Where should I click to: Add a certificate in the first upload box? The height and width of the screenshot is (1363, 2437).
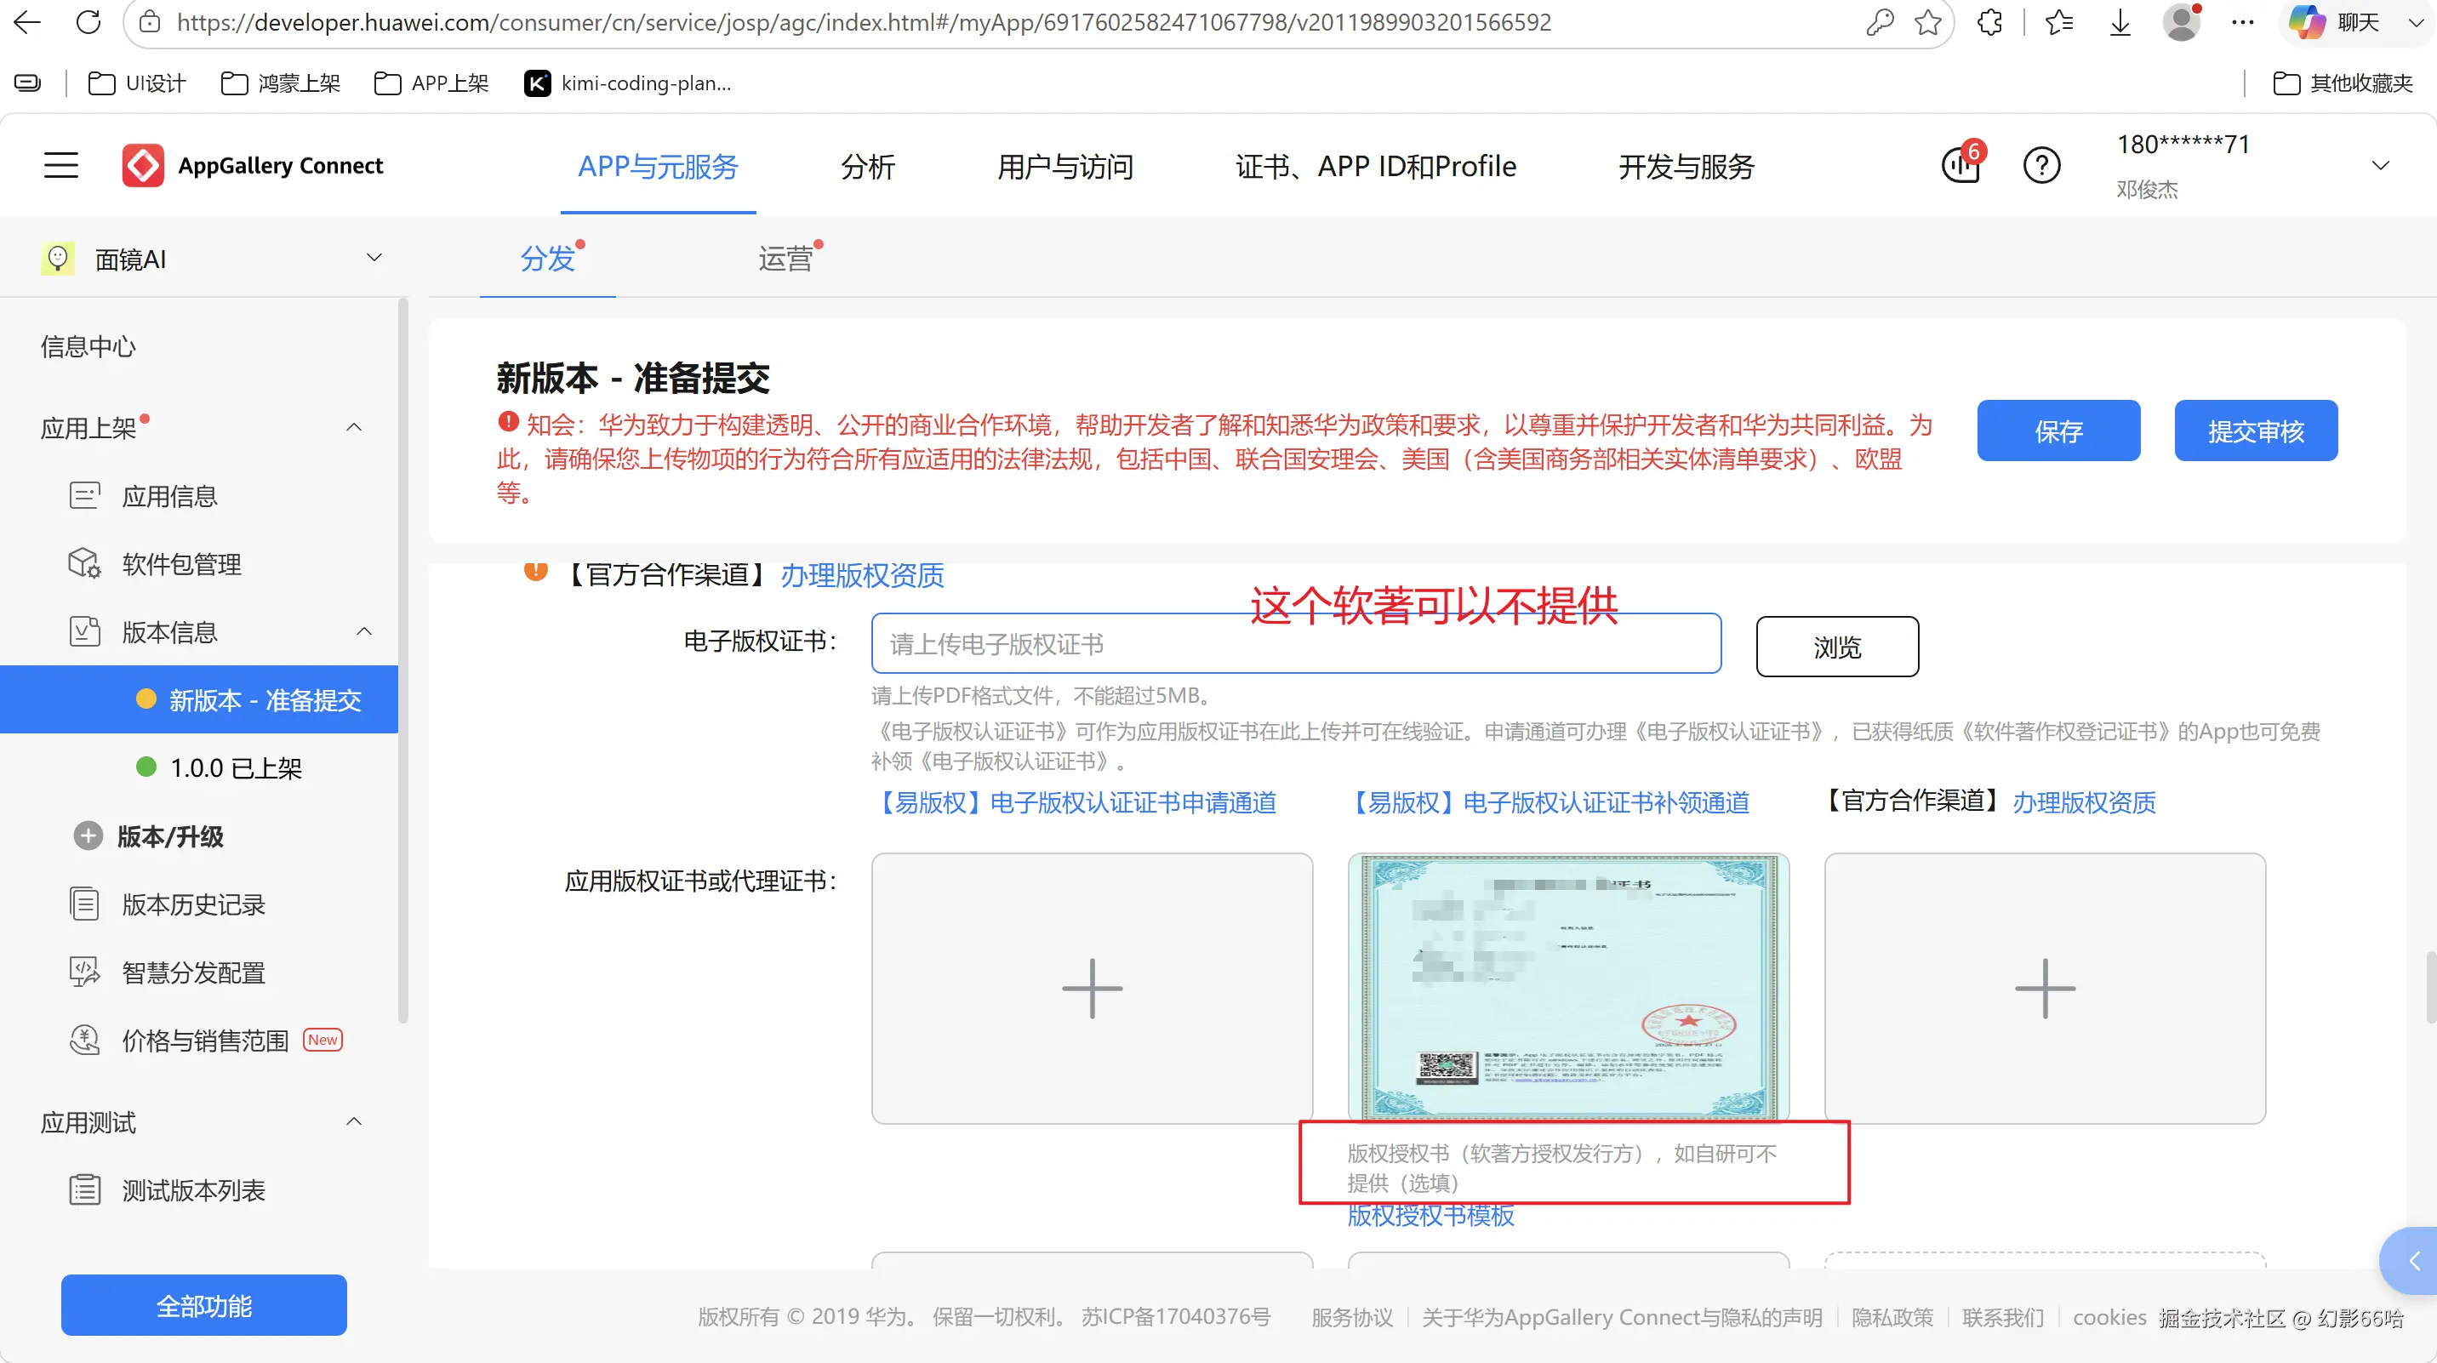1092,989
